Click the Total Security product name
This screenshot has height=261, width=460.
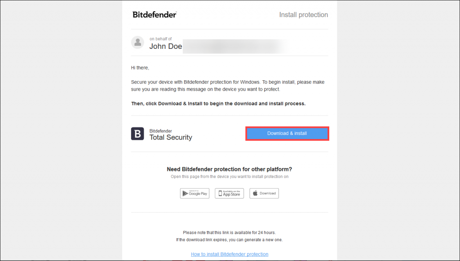(171, 137)
